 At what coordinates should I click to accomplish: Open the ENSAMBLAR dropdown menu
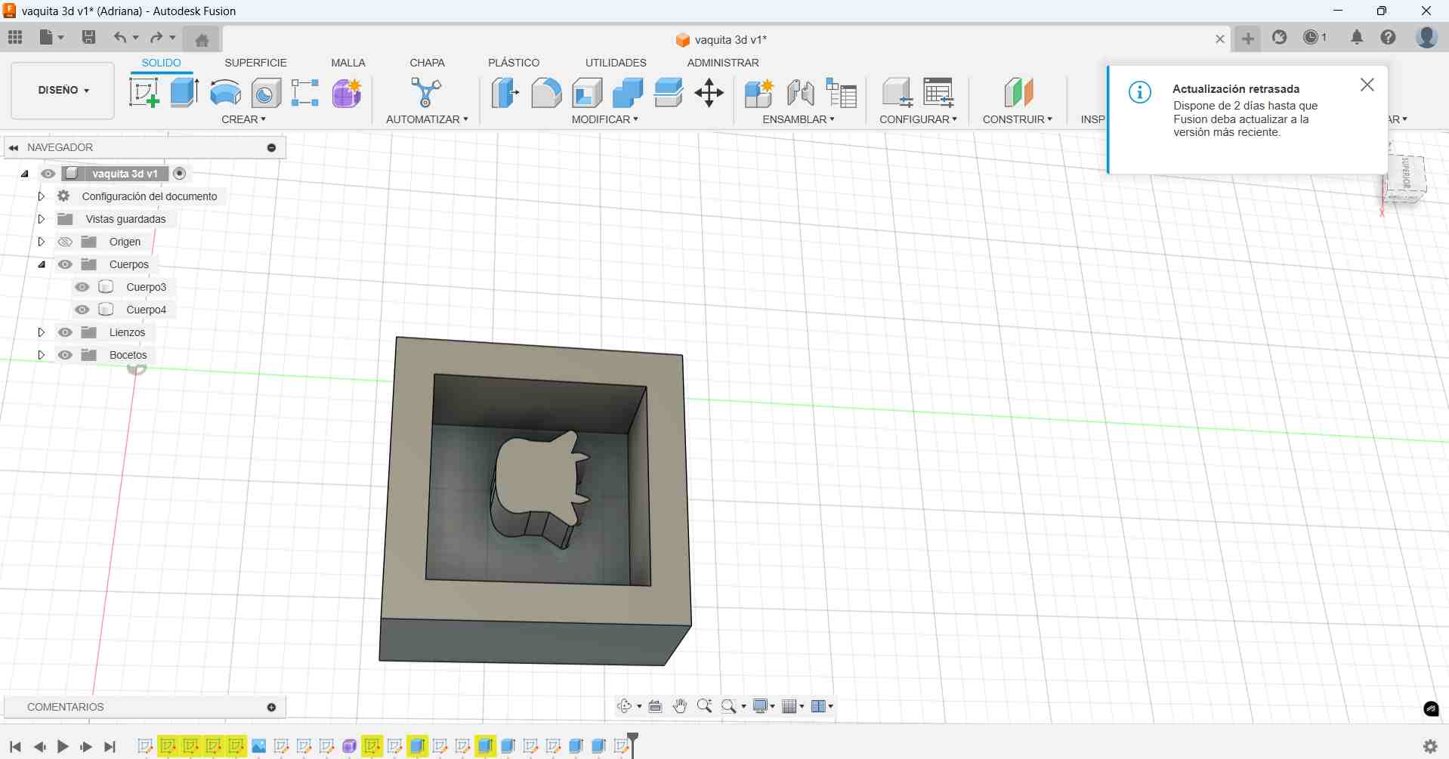click(x=799, y=119)
